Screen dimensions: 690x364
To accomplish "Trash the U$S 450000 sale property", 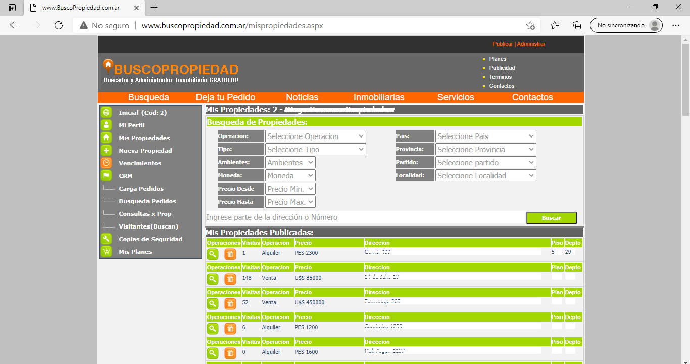I will tap(230, 303).
